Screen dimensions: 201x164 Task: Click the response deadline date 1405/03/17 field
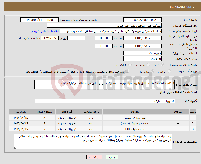click(143, 38)
